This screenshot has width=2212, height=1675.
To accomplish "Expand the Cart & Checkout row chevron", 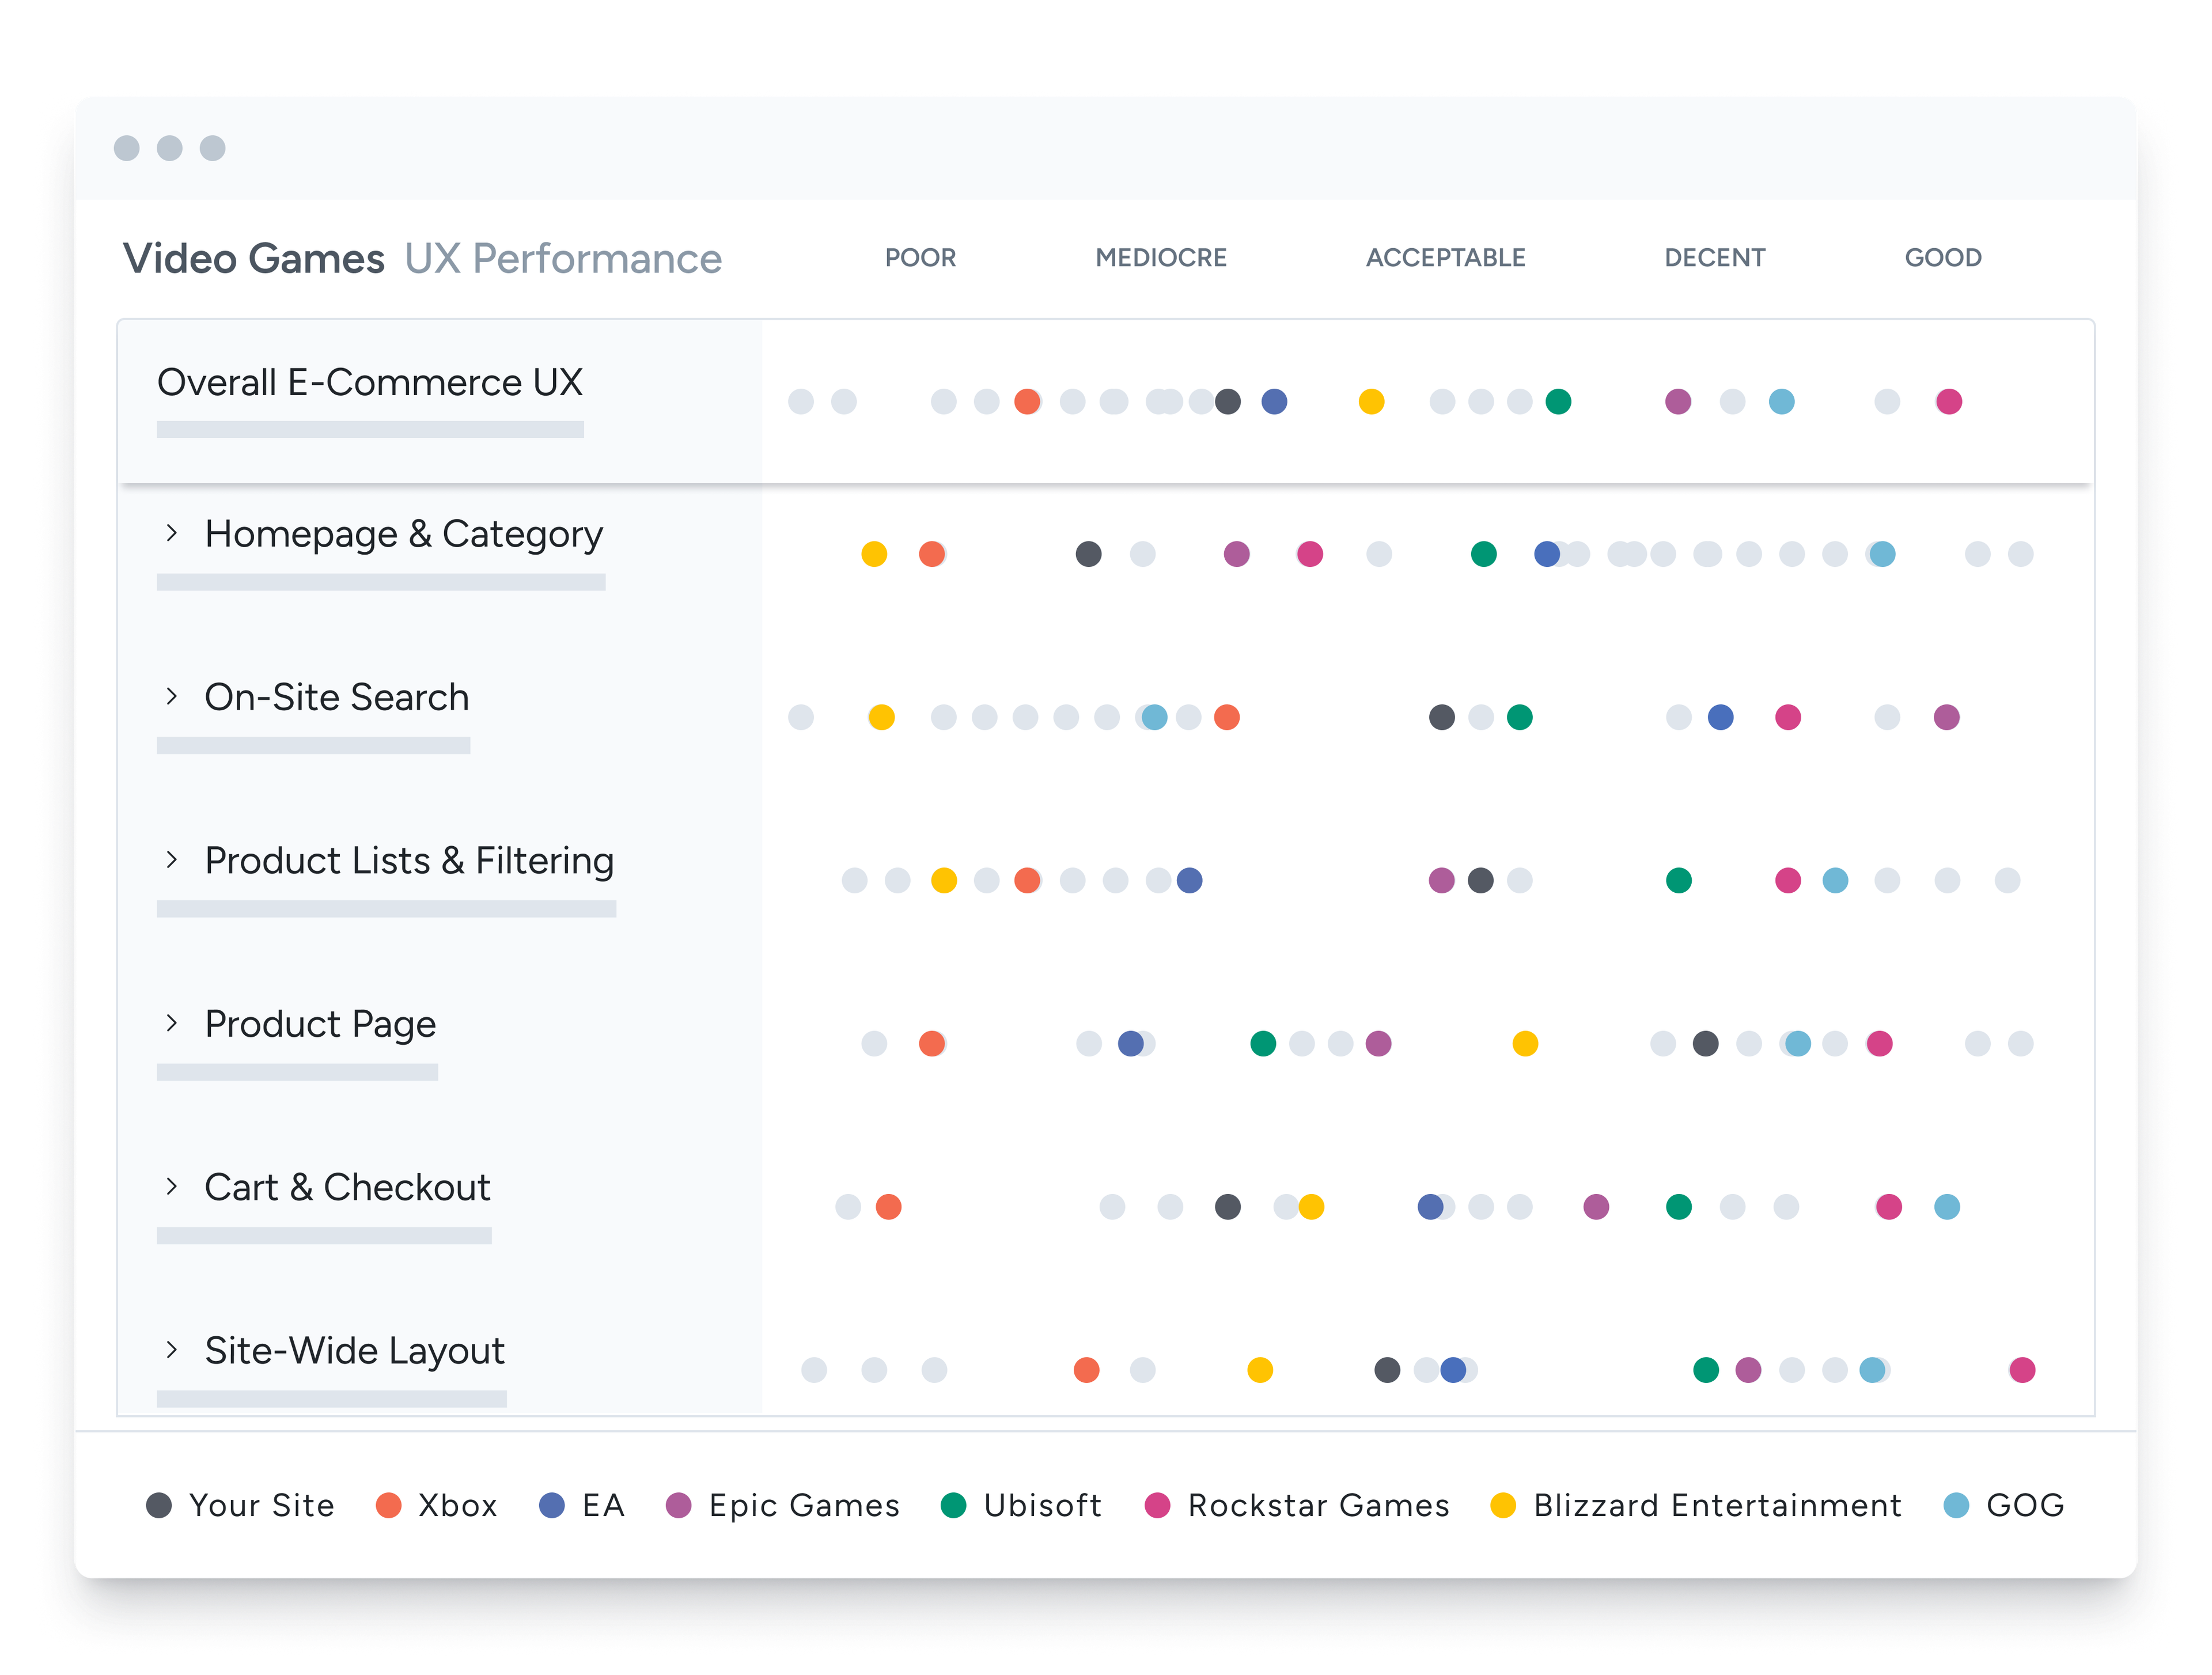I will click(172, 1186).
